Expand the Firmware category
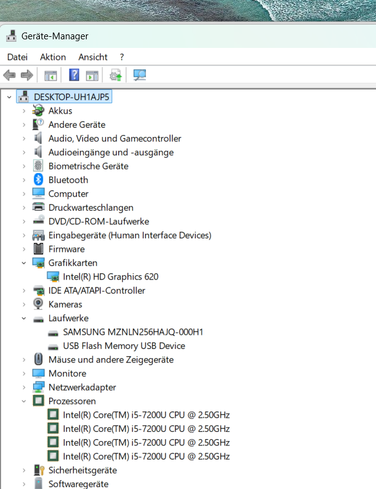The image size is (376, 489). [x=24, y=249]
